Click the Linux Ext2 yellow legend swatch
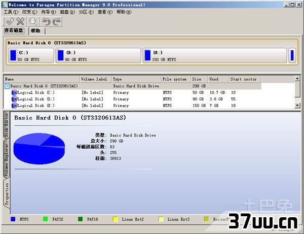 [x=115, y=219]
